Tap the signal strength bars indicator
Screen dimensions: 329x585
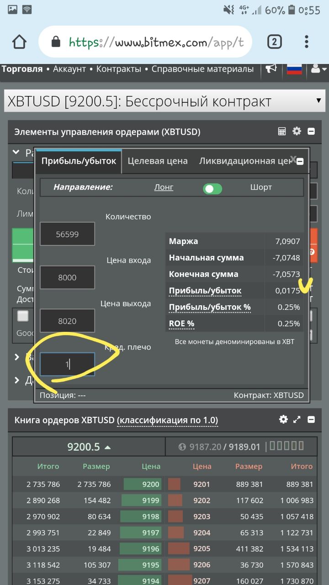click(257, 10)
